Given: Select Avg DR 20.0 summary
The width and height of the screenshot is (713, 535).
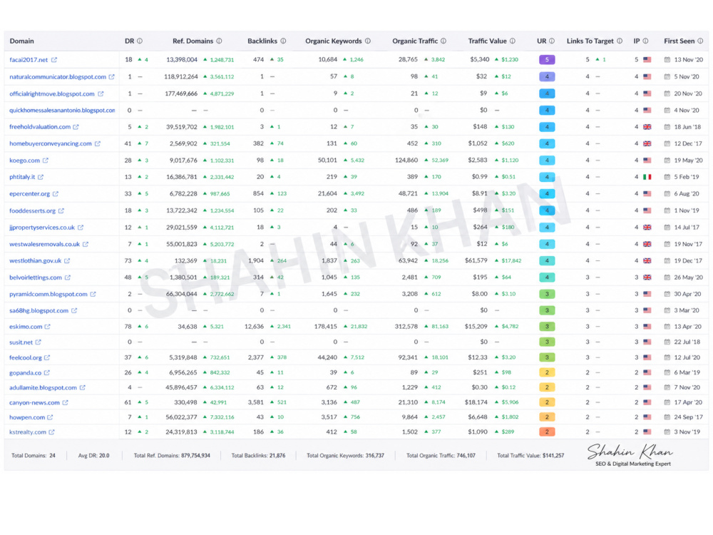Looking at the screenshot, I should coord(93,455).
